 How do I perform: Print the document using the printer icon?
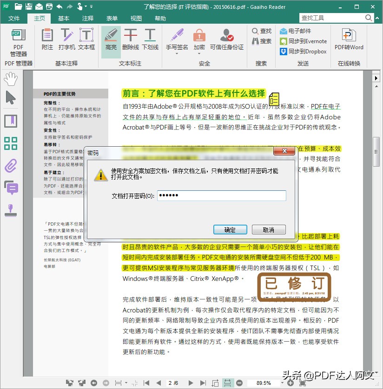pos(49,6)
